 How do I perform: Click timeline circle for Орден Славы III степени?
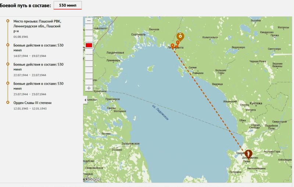click(8, 102)
